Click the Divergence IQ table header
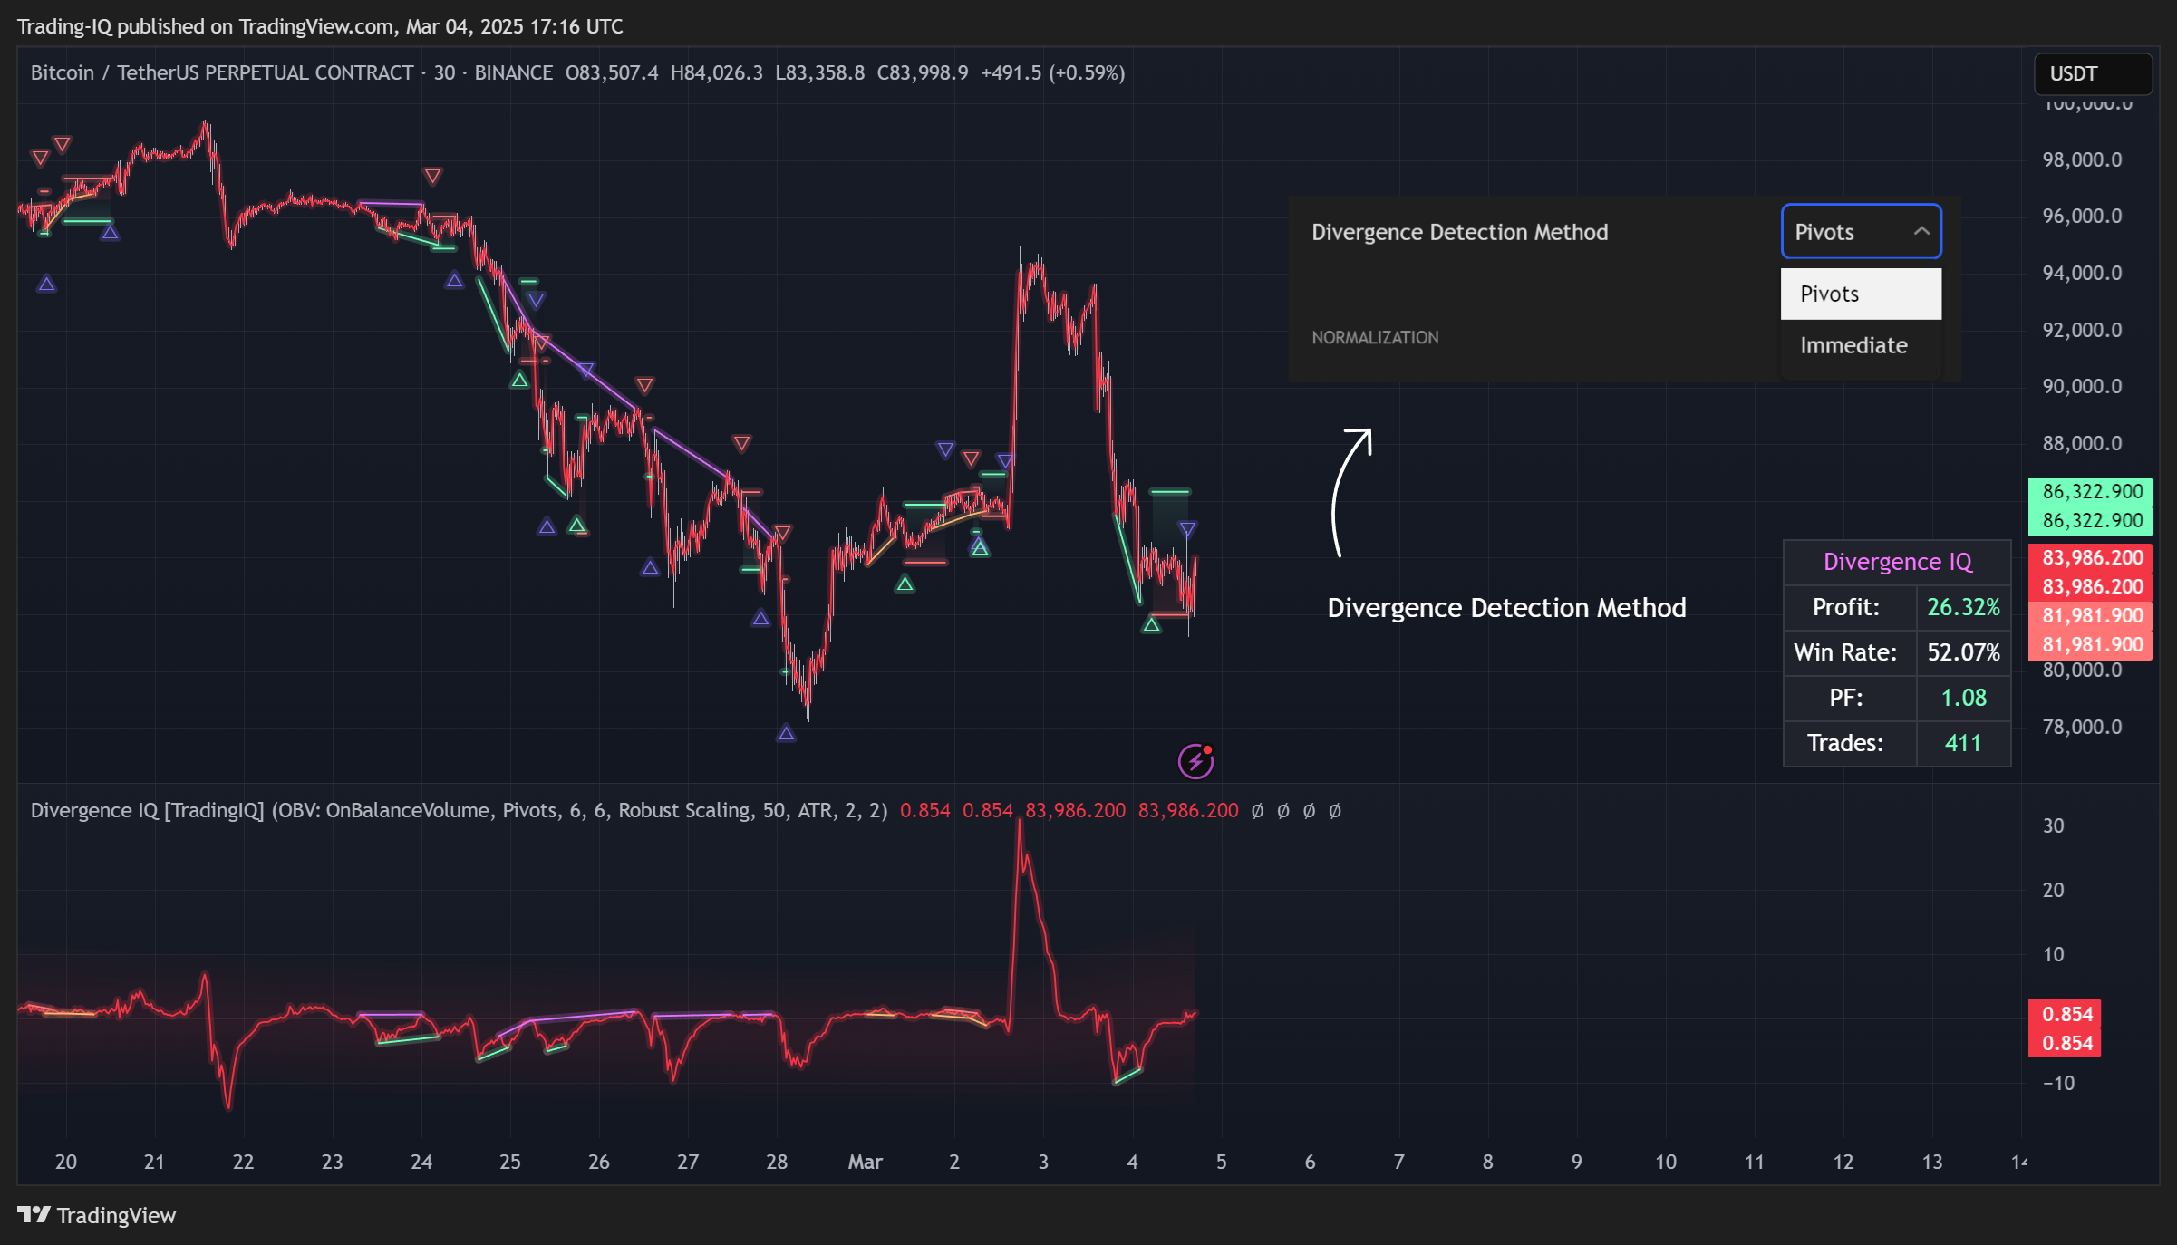The width and height of the screenshot is (2177, 1245). coord(1897,562)
